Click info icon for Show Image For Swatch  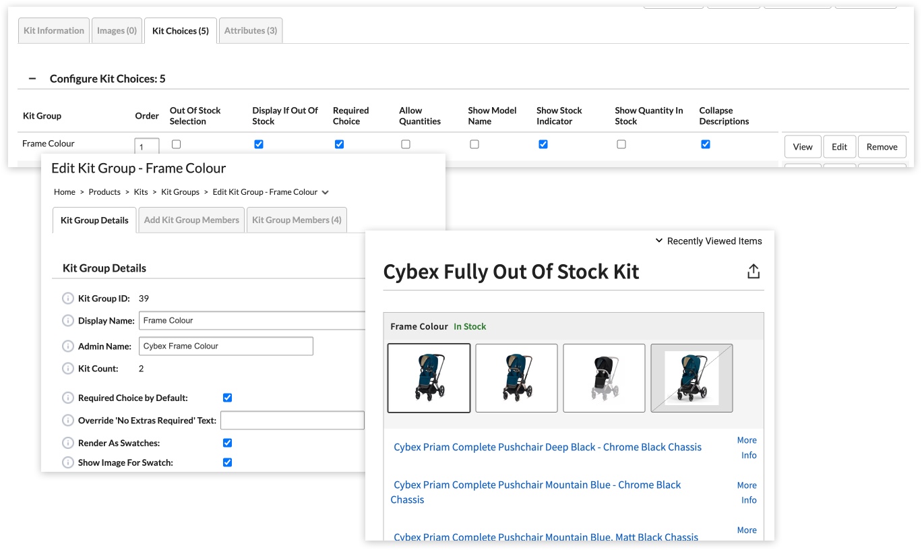click(x=68, y=462)
